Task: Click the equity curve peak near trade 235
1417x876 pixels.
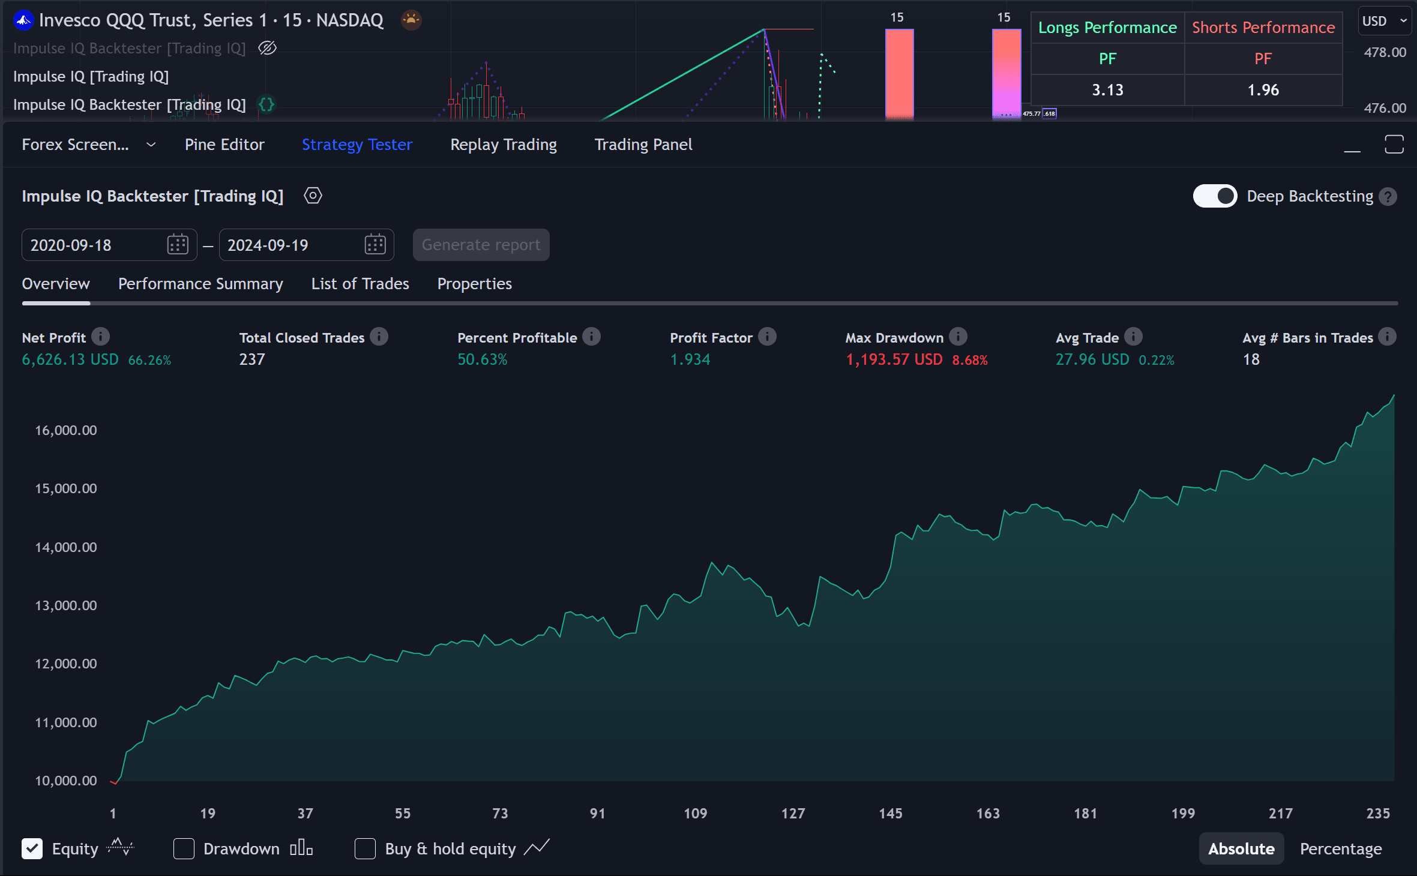Action: (1394, 396)
